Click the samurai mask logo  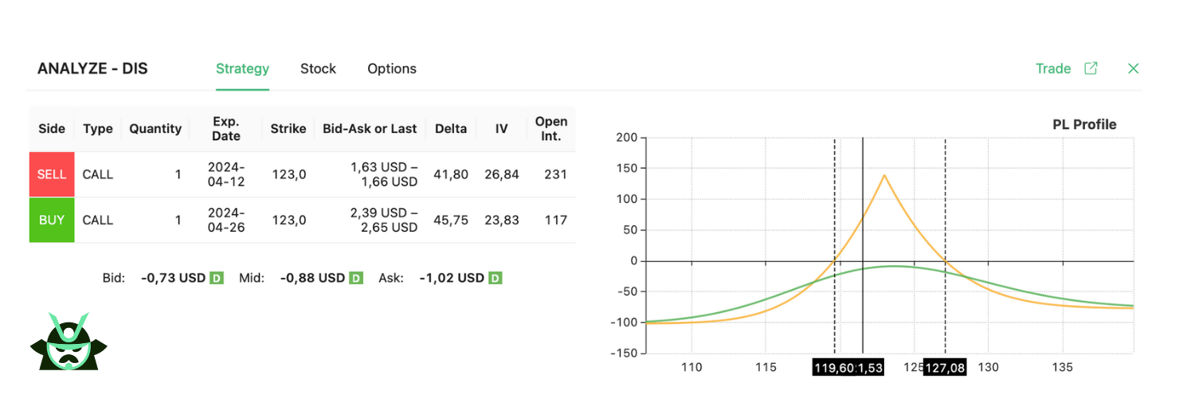(69, 342)
